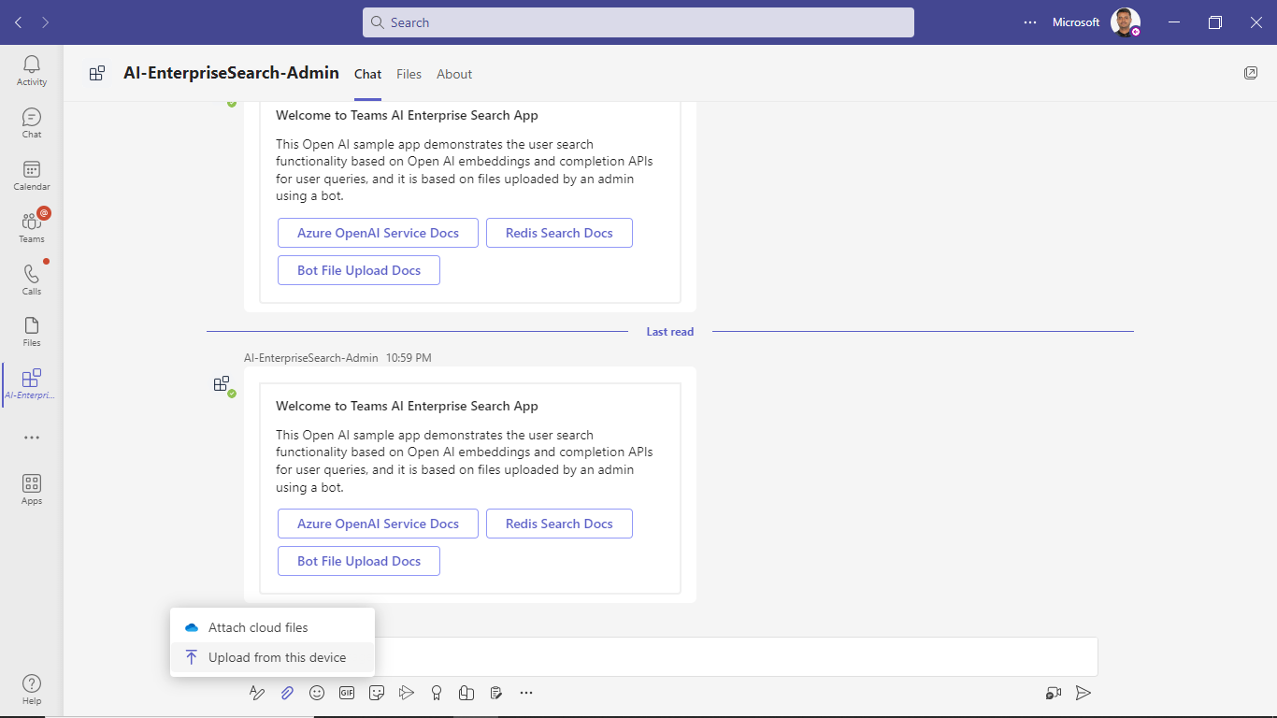Viewport: 1277px width, 718px height.
Task: Switch to the Files tab
Action: click(409, 74)
